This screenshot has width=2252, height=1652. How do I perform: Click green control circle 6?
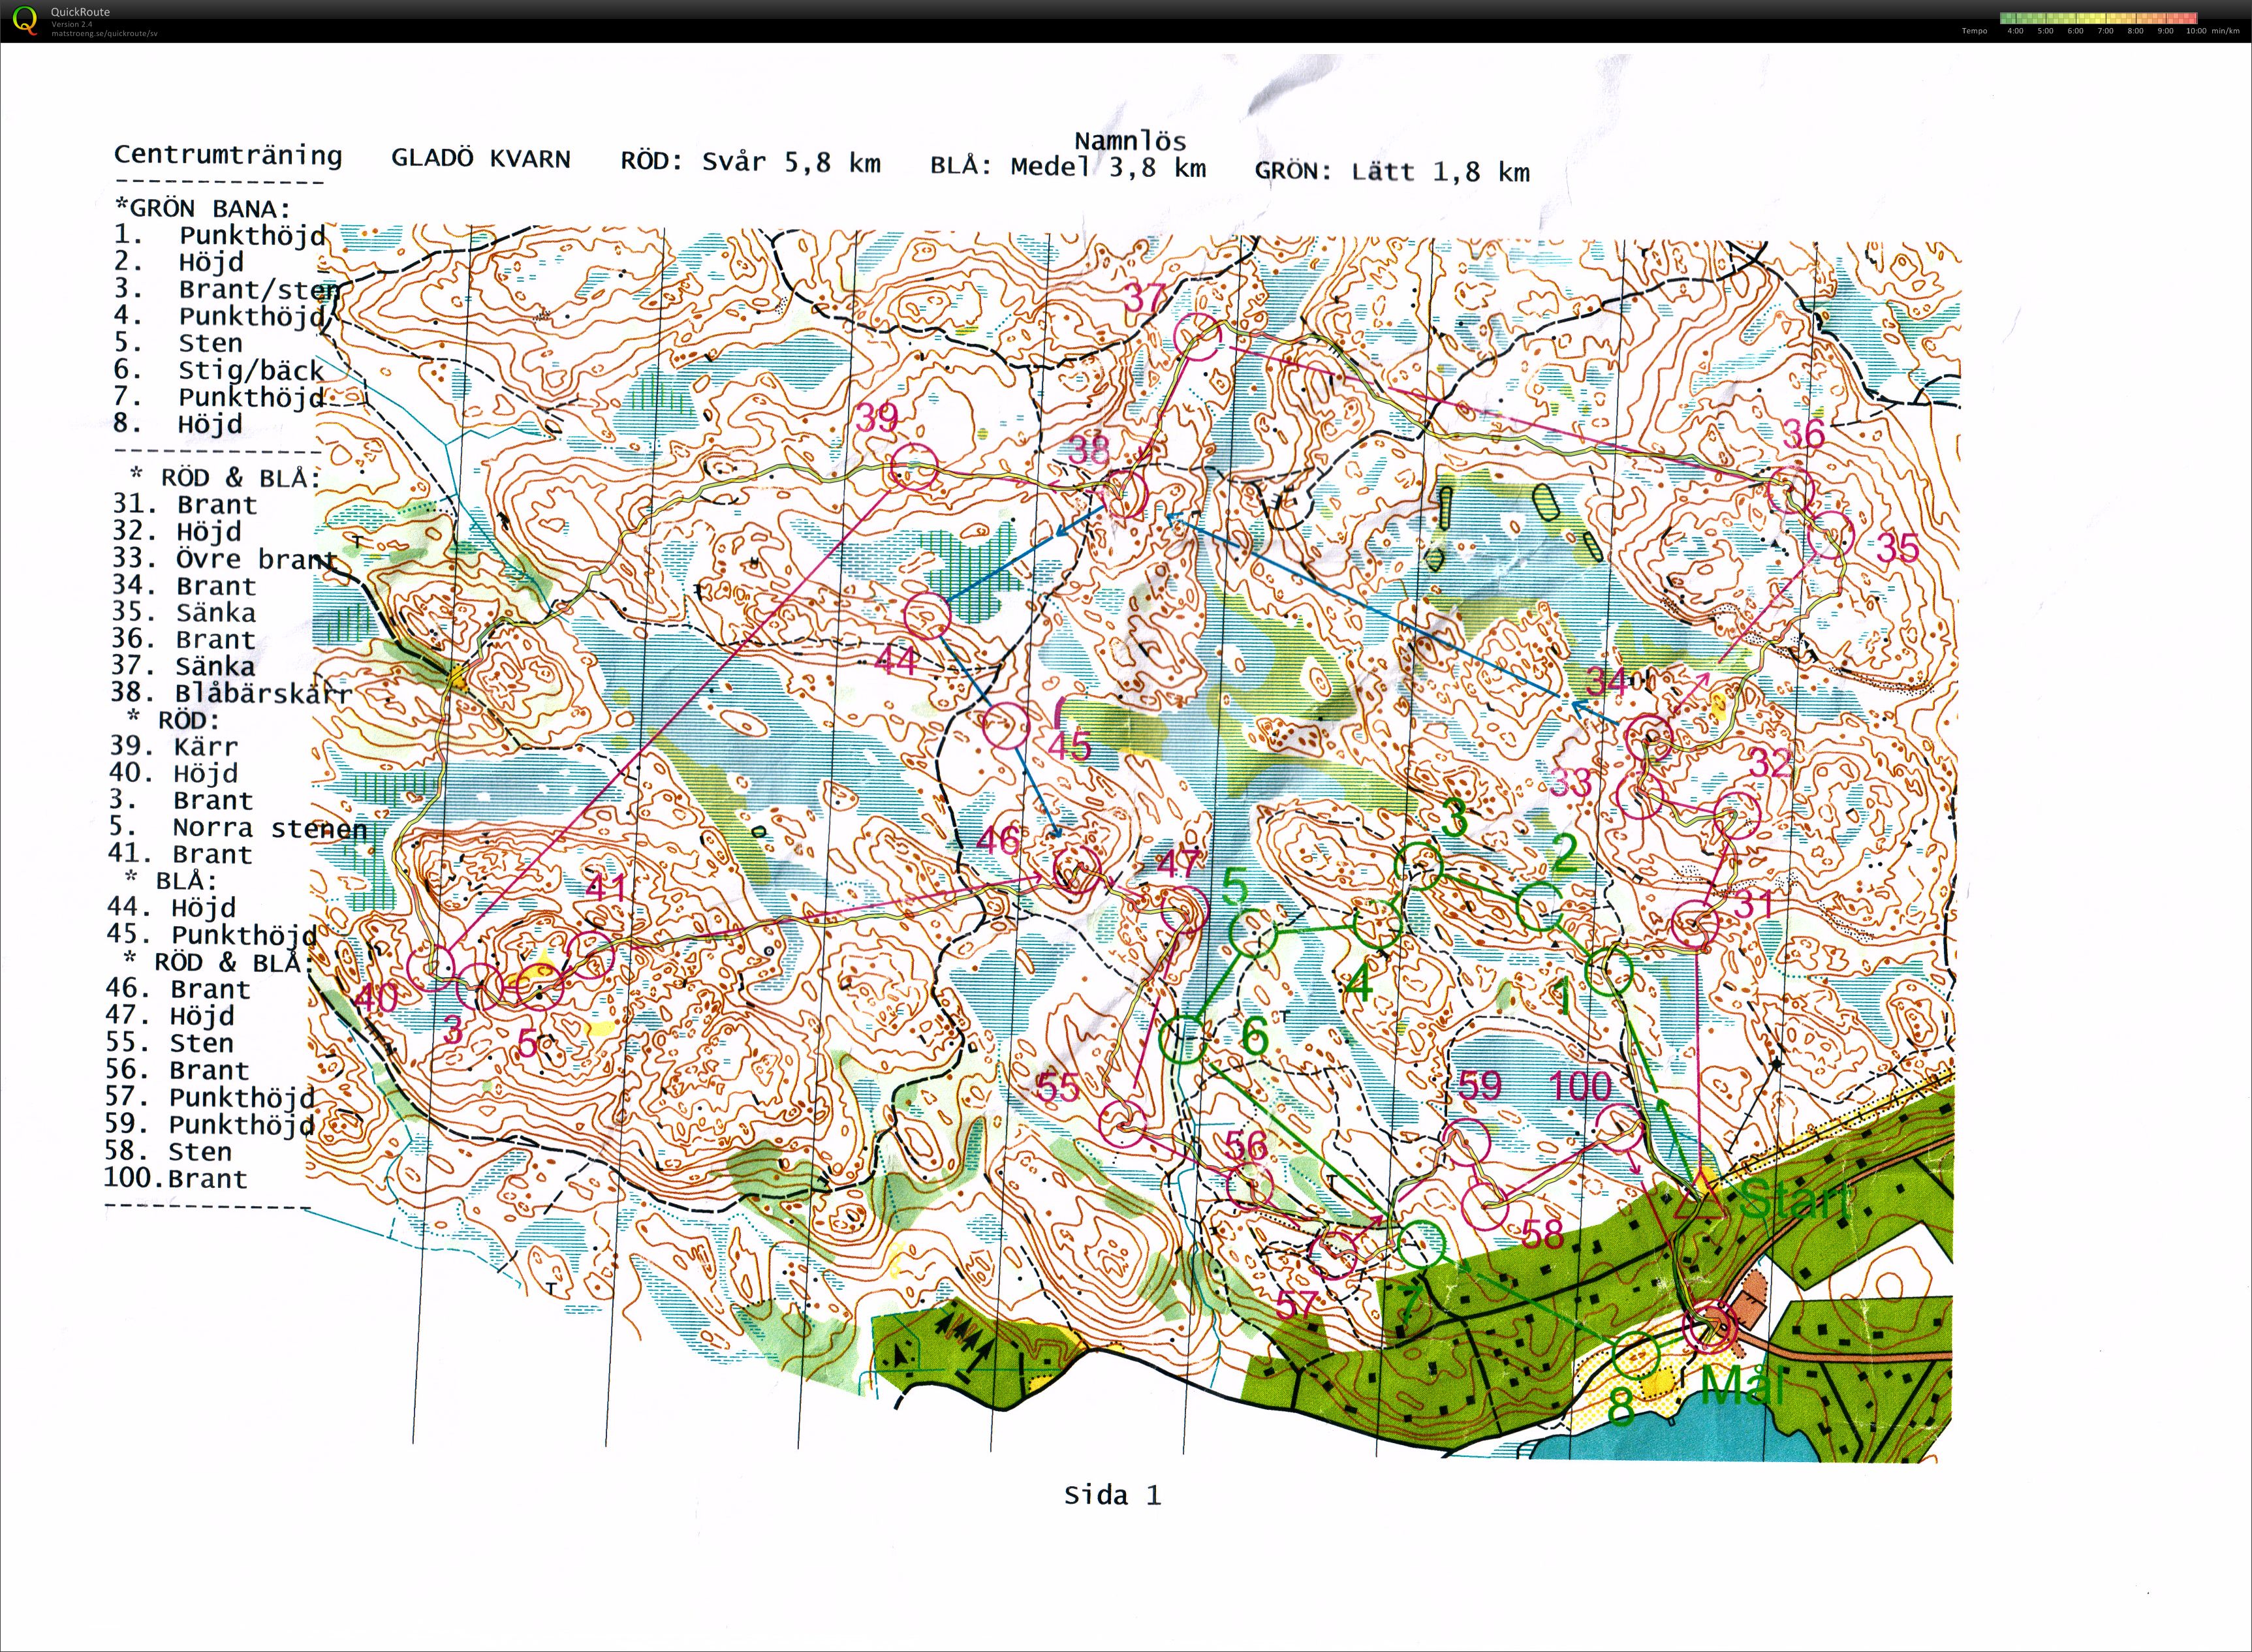tap(1183, 1040)
